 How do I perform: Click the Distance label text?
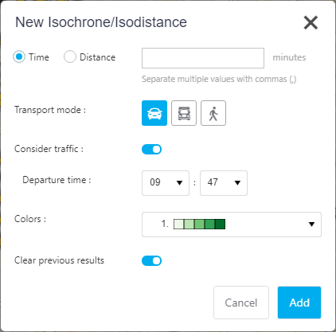[x=98, y=57]
